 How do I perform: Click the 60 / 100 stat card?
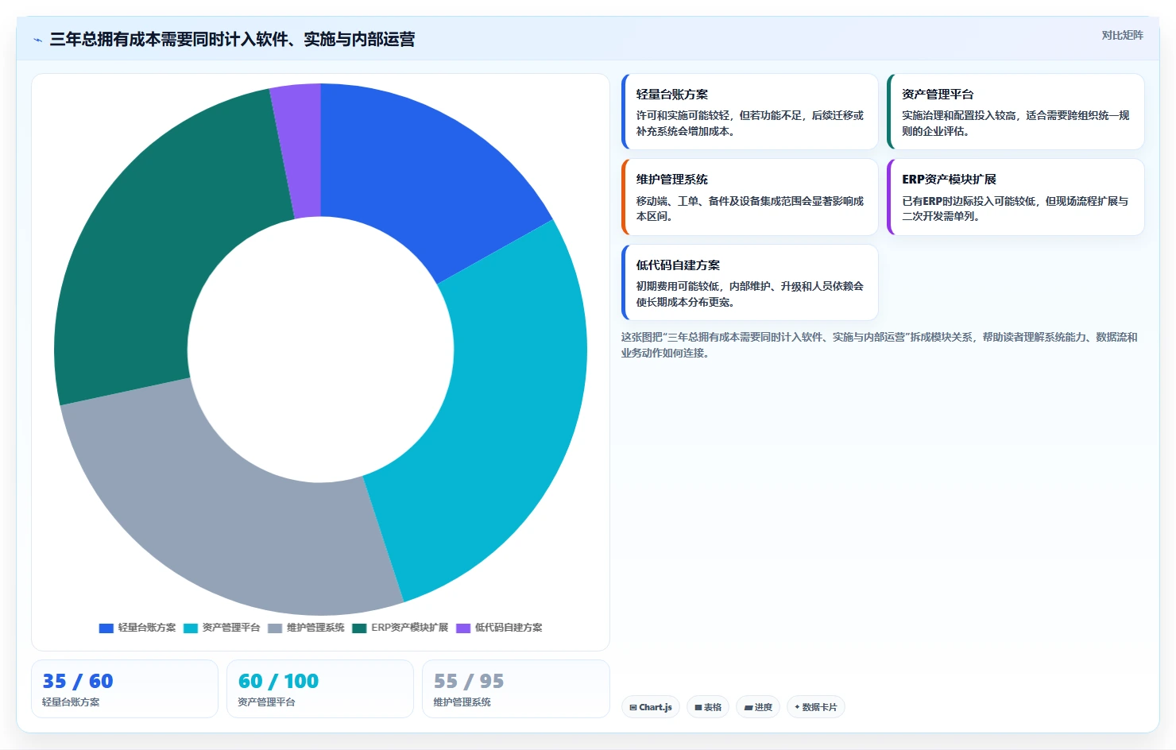(320, 689)
